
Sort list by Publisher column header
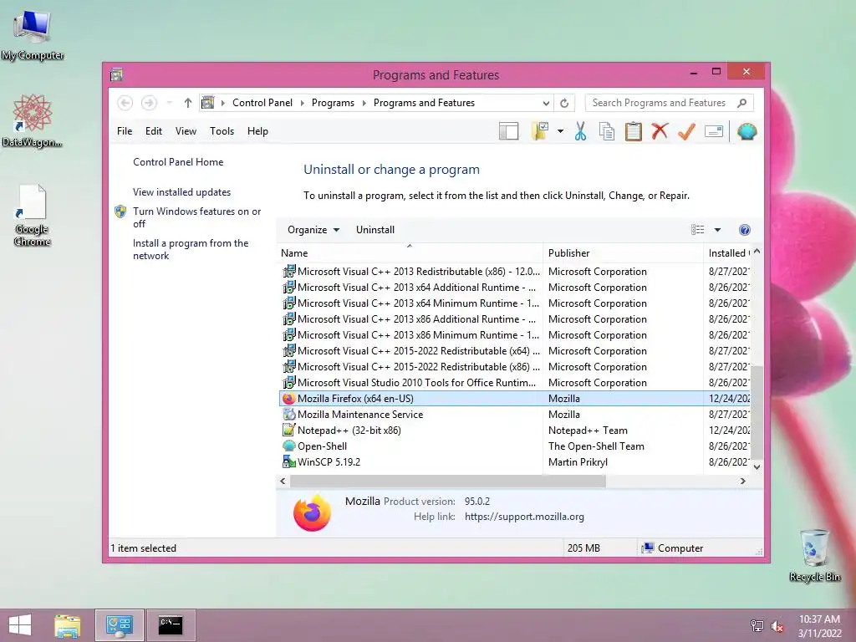(x=624, y=252)
